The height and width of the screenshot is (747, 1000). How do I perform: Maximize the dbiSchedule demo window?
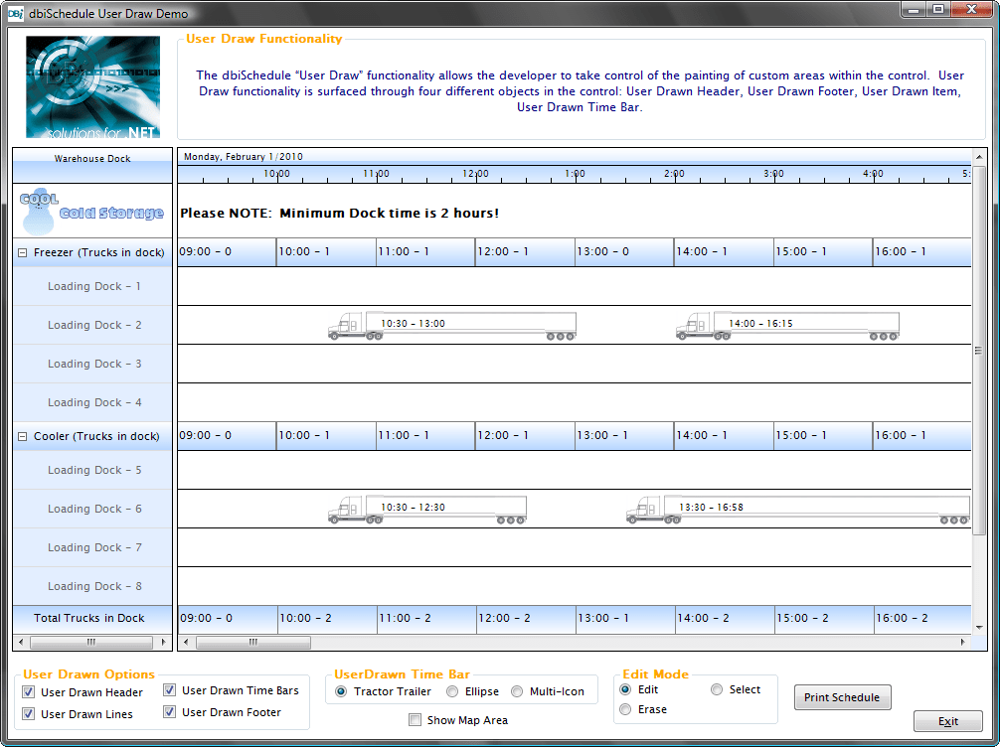tap(938, 10)
